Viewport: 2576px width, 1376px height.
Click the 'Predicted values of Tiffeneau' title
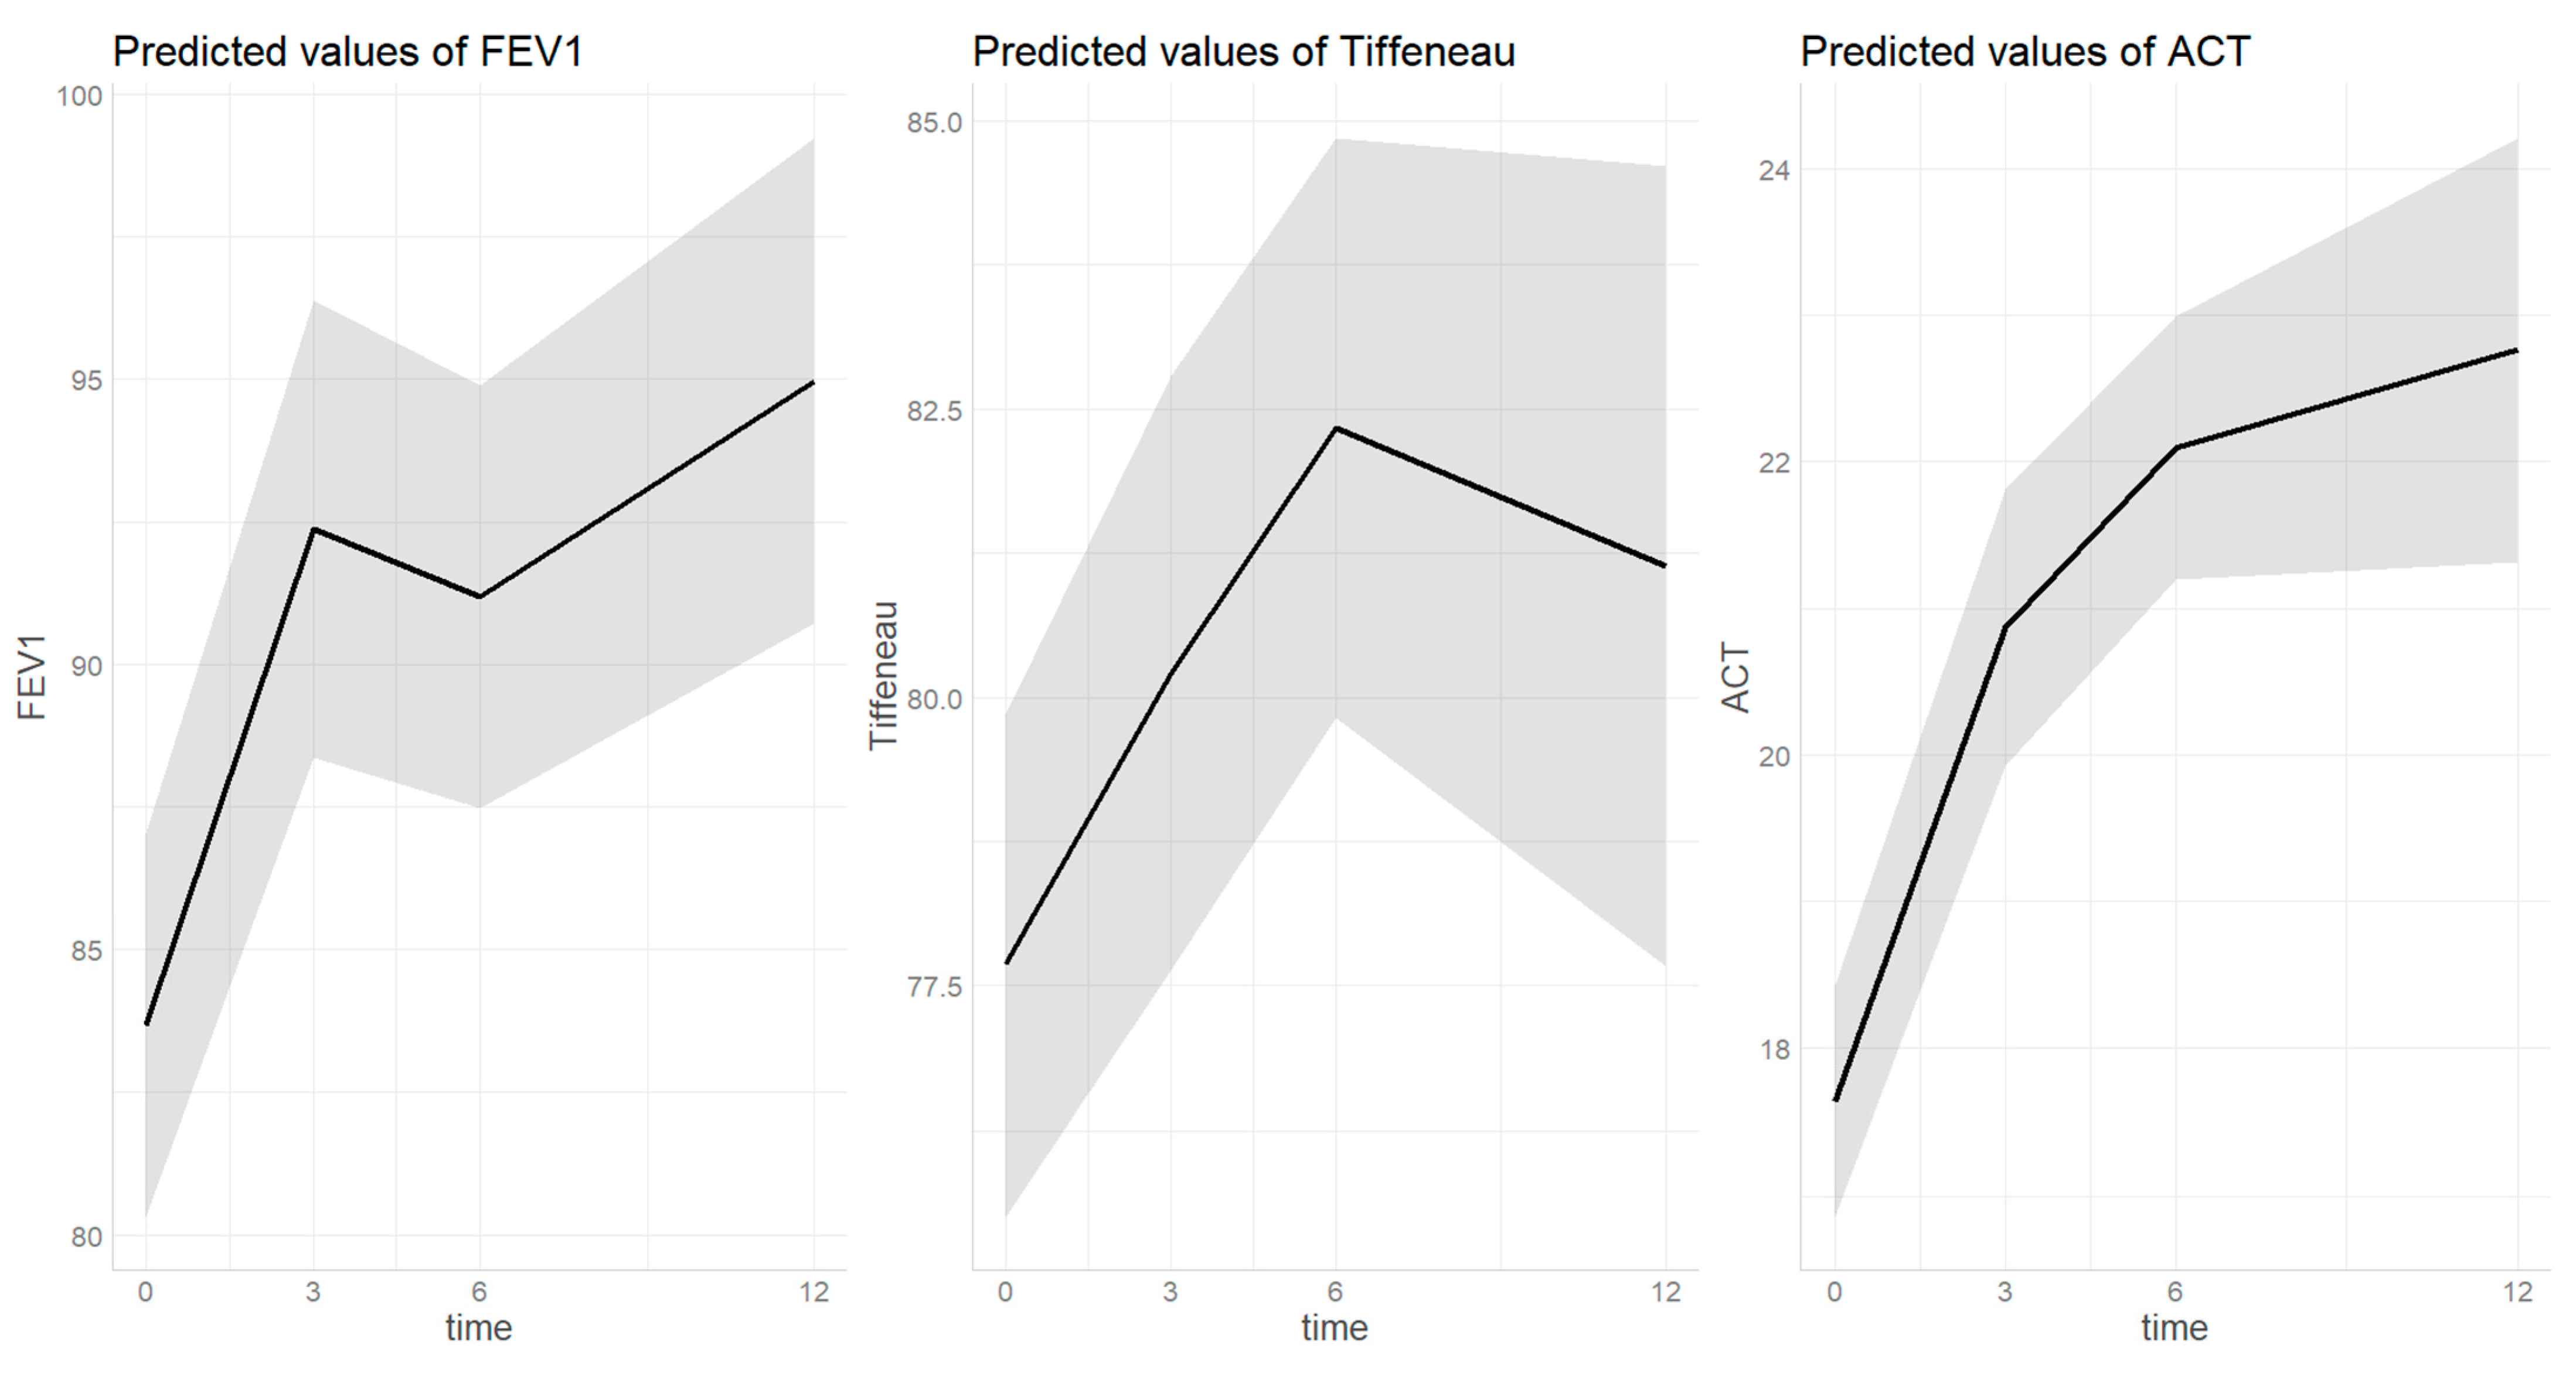[1244, 51]
